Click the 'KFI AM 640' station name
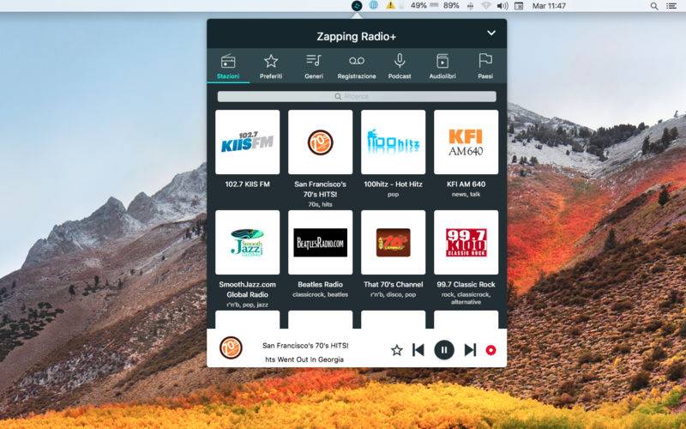 pyautogui.click(x=466, y=184)
